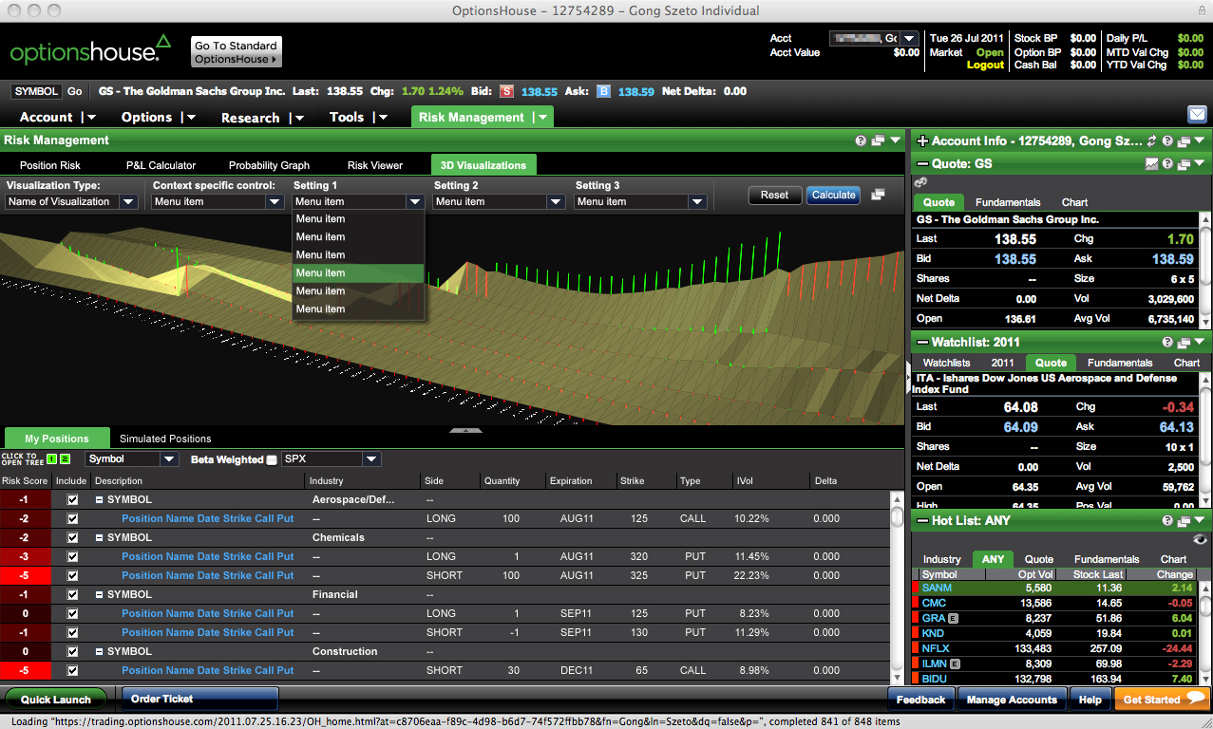The width and height of the screenshot is (1213, 729).
Task: Click the SANM red flag marker
Action: [917, 588]
